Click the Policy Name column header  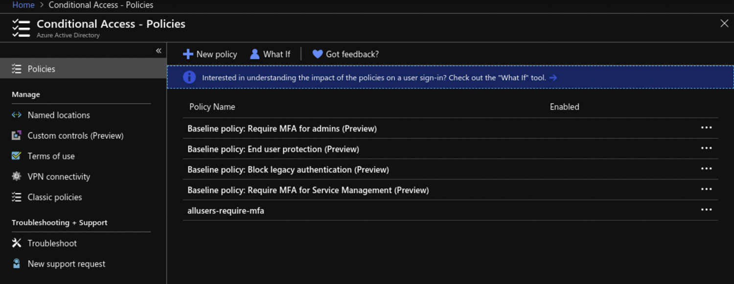click(x=212, y=107)
